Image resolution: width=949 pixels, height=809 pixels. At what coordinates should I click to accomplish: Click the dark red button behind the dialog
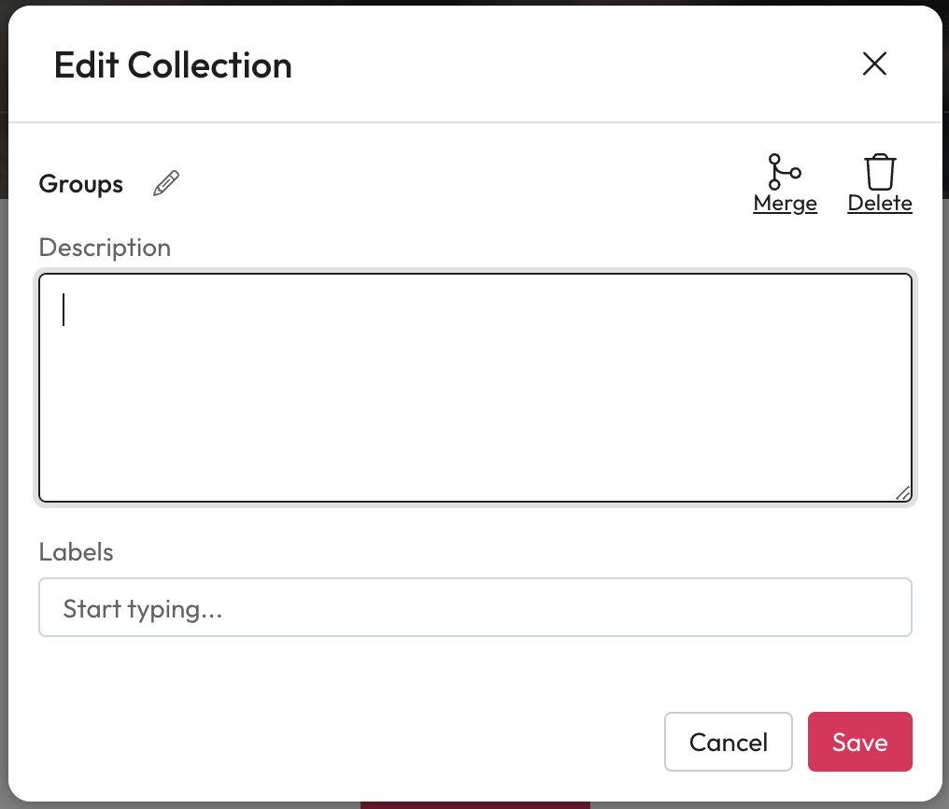pyautogui.click(x=474, y=804)
